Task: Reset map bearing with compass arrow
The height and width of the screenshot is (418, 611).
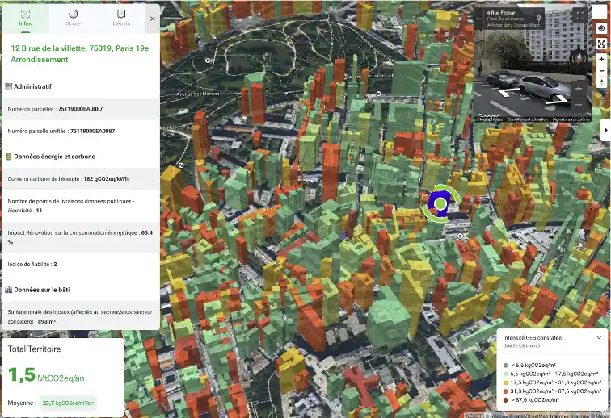Action: (601, 82)
